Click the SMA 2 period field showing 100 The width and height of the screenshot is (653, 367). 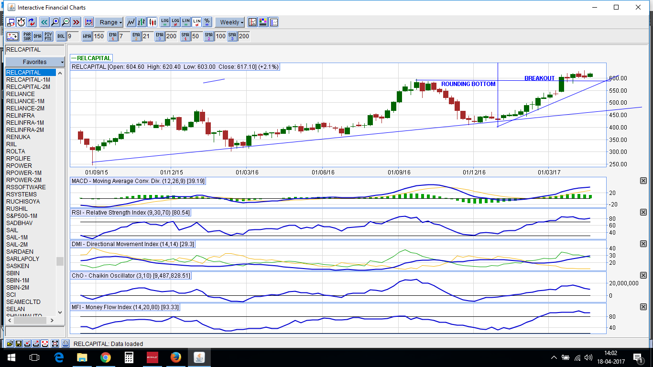(221, 36)
